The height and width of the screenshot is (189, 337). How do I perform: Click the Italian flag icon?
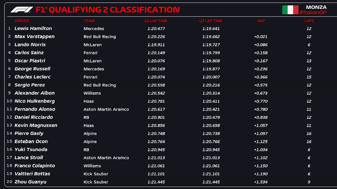click(x=290, y=10)
